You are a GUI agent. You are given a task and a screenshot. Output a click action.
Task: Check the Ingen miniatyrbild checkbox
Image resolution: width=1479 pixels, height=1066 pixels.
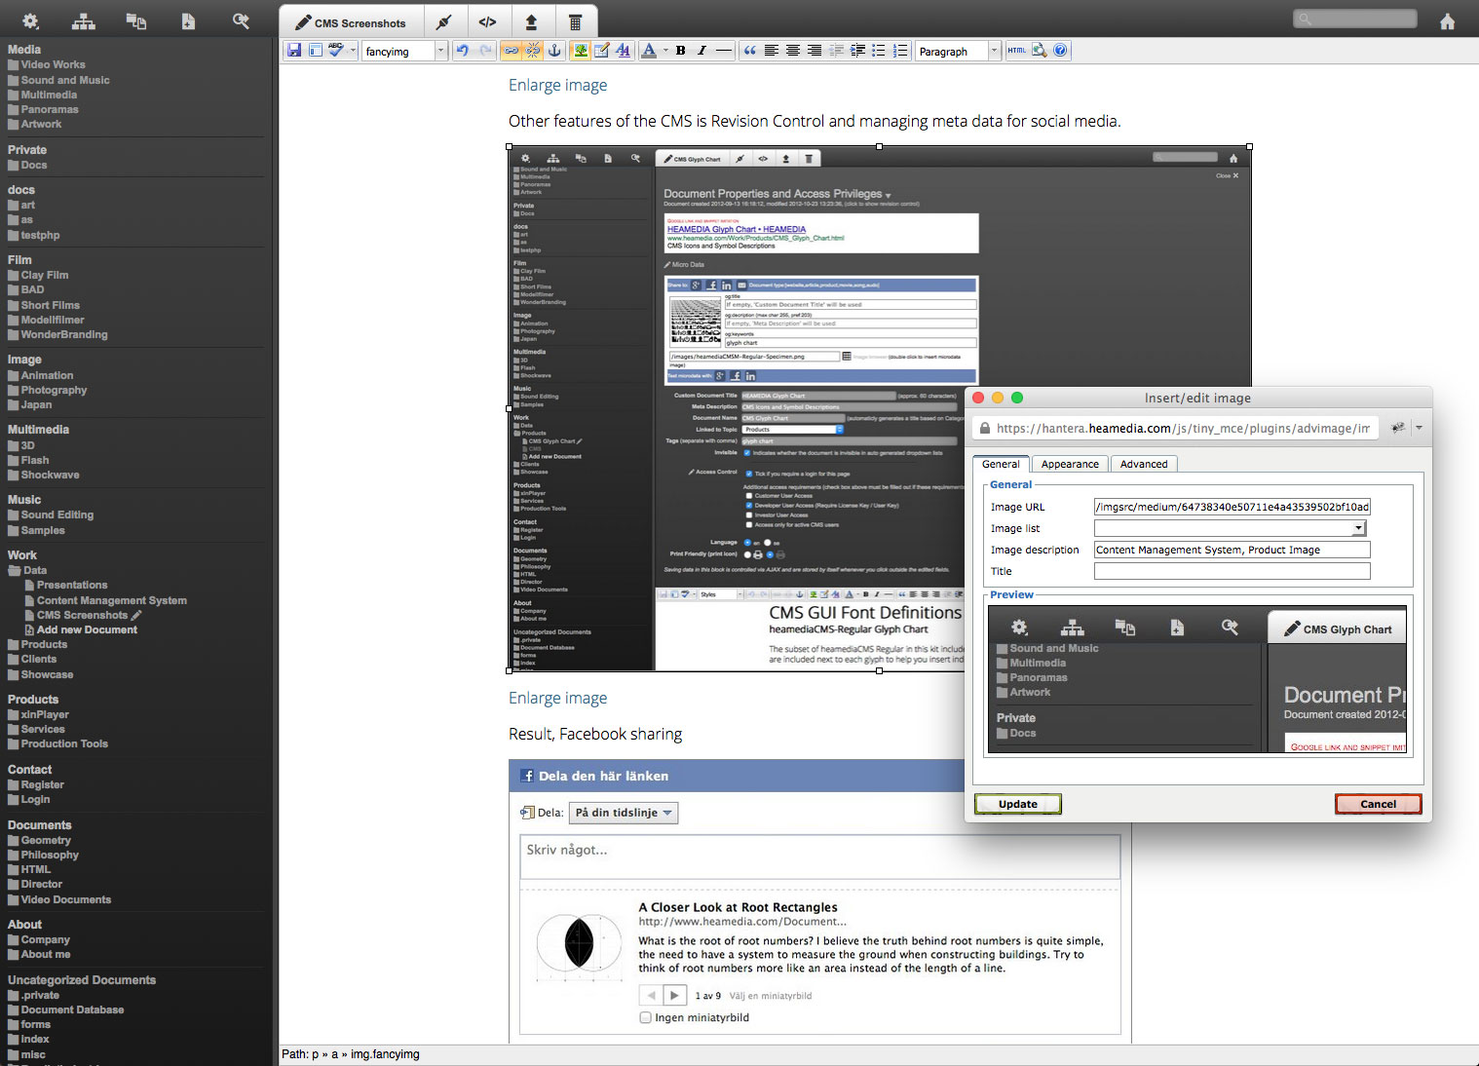tap(645, 1017)
